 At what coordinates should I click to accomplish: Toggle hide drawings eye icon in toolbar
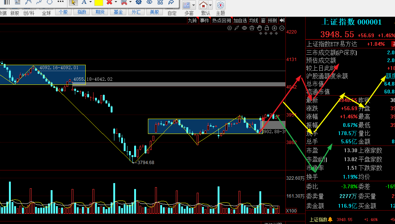149,2
